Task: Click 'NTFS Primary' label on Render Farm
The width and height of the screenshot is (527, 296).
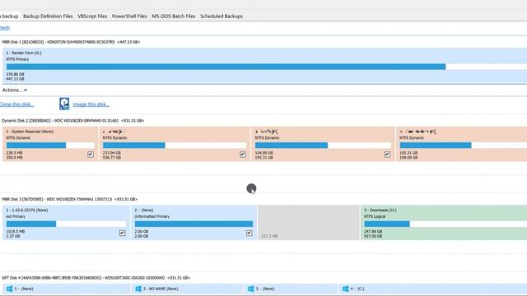Action: coord(17,59)
